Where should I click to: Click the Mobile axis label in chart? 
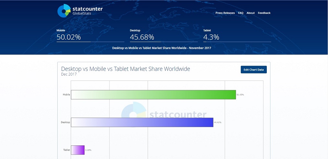coord(66,94)
